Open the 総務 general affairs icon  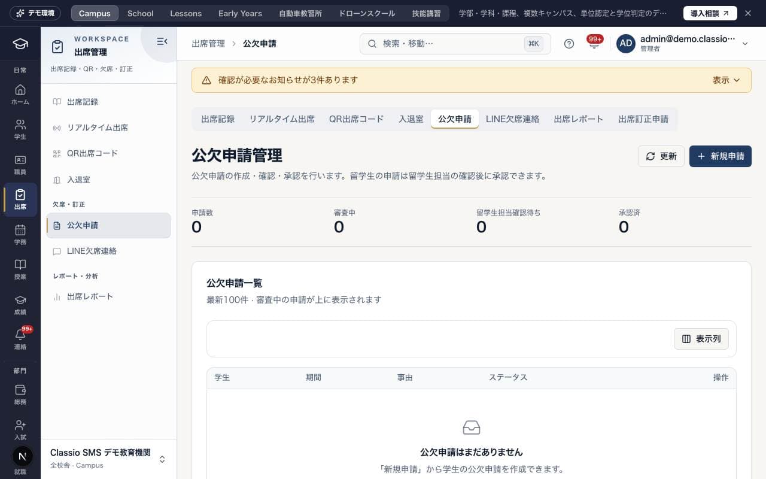click(x=20, y=395)
